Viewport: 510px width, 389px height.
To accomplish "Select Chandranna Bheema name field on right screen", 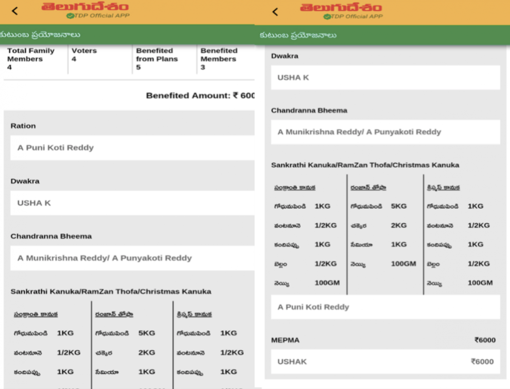I will click(x=385, y=132).
